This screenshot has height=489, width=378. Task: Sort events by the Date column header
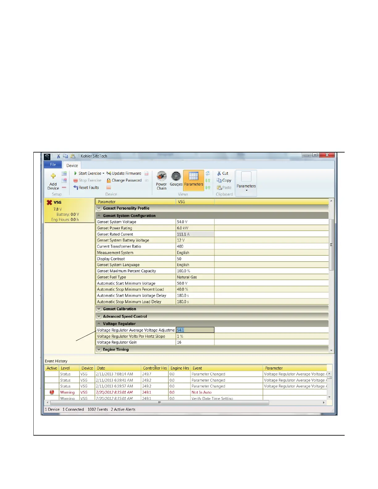coord(118,368)
